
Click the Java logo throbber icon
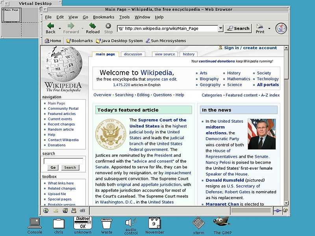click(281, 28)
